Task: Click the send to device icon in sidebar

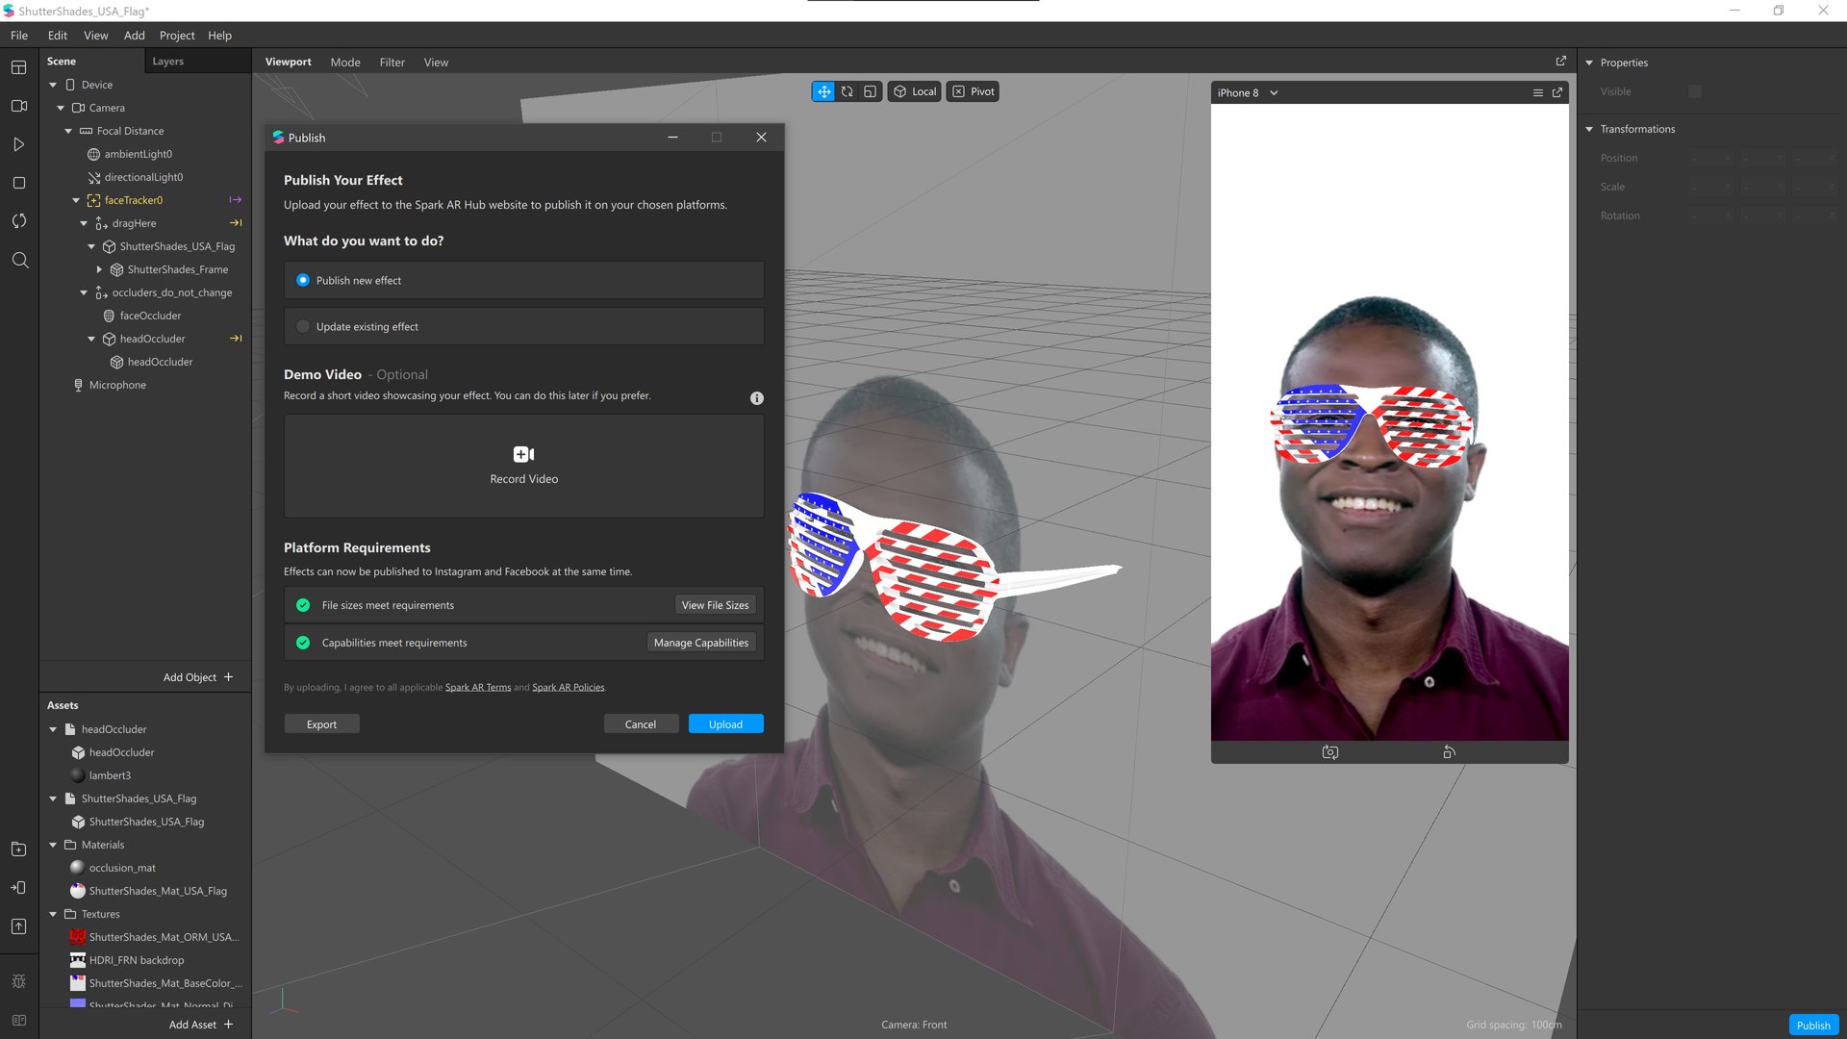Action: 18,887
